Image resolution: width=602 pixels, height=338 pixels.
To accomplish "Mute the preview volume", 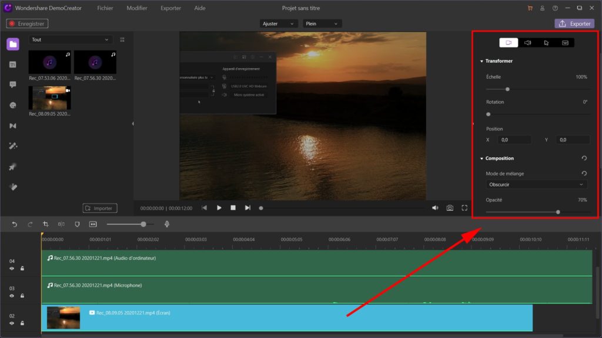I will pyautogui.click(x=435, y=208).
